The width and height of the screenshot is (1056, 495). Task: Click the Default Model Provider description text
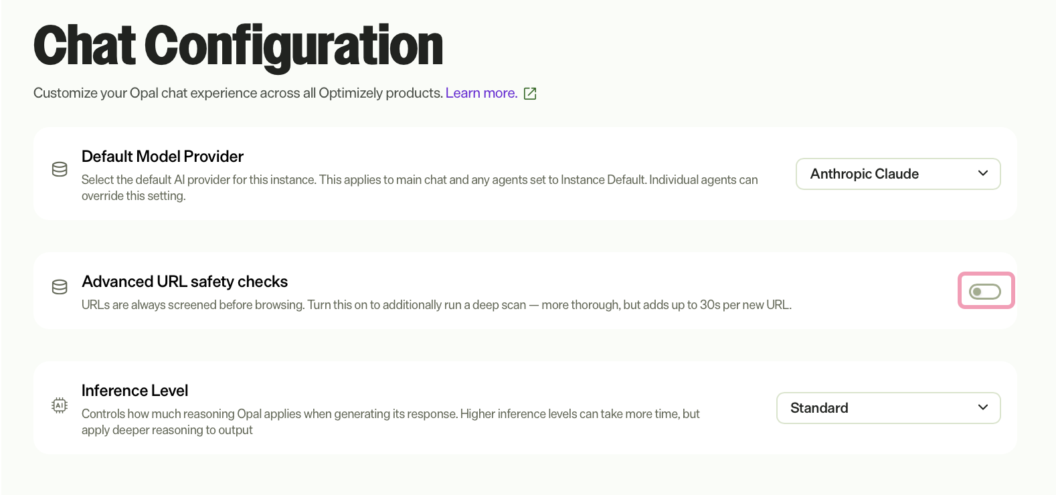tap(420, 188)
